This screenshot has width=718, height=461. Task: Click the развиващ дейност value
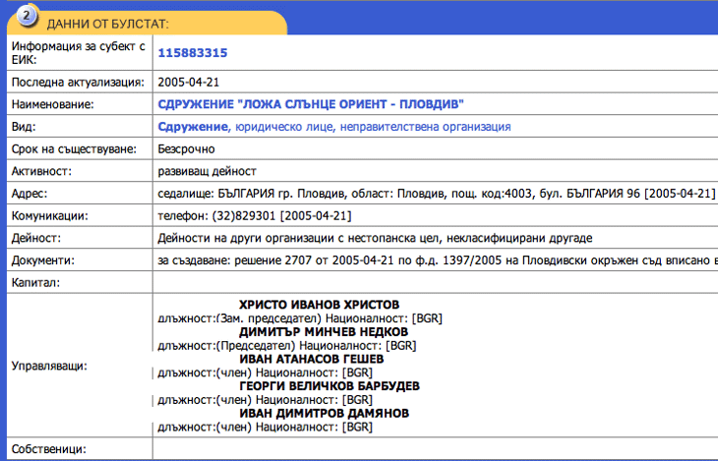(x=207, y=172)
